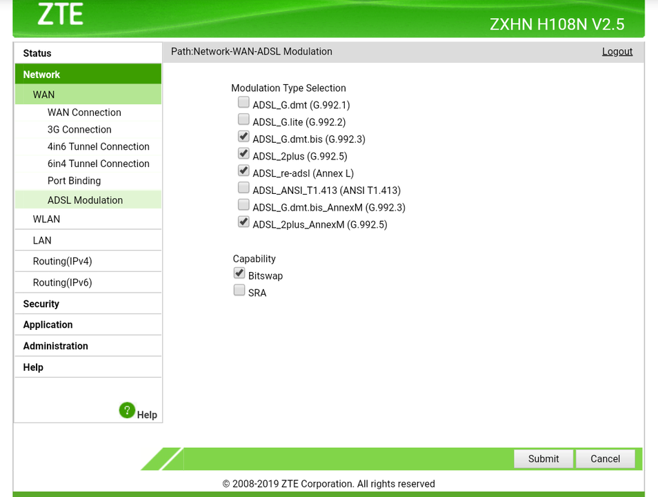This screenshot has width=658, height=497.
Task: Click the green Help question mark icon
Action: (x=127, y=410)
